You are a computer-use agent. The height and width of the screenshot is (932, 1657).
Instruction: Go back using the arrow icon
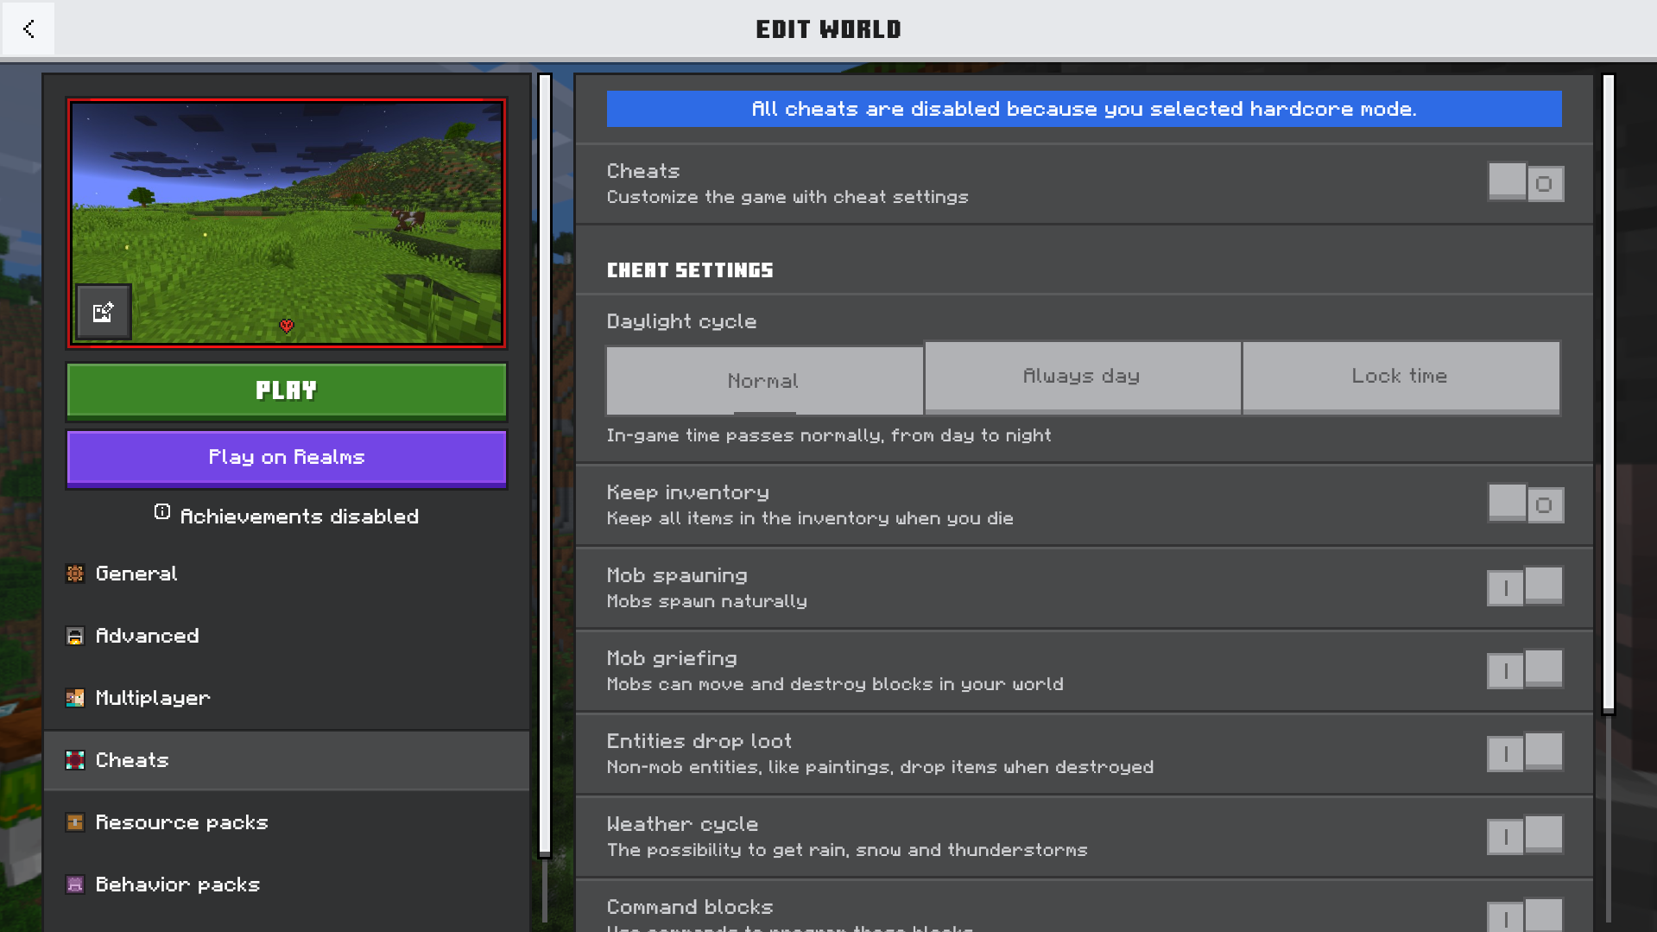(28, 29)
